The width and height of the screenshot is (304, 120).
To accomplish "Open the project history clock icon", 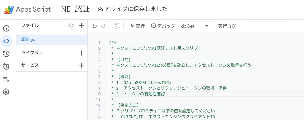I will pyautogui.click(x=6, y=54).
